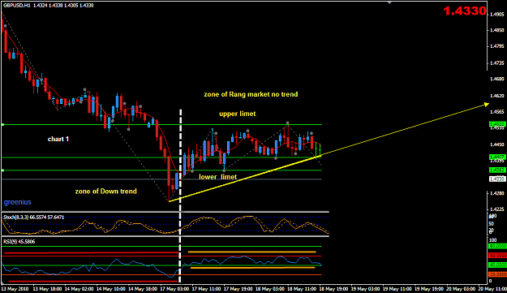Image resolution: width=507 pixels, height=293 pixels.
Task: Click the 'greenius' label on the chart
Action: [x=18, y=202]
